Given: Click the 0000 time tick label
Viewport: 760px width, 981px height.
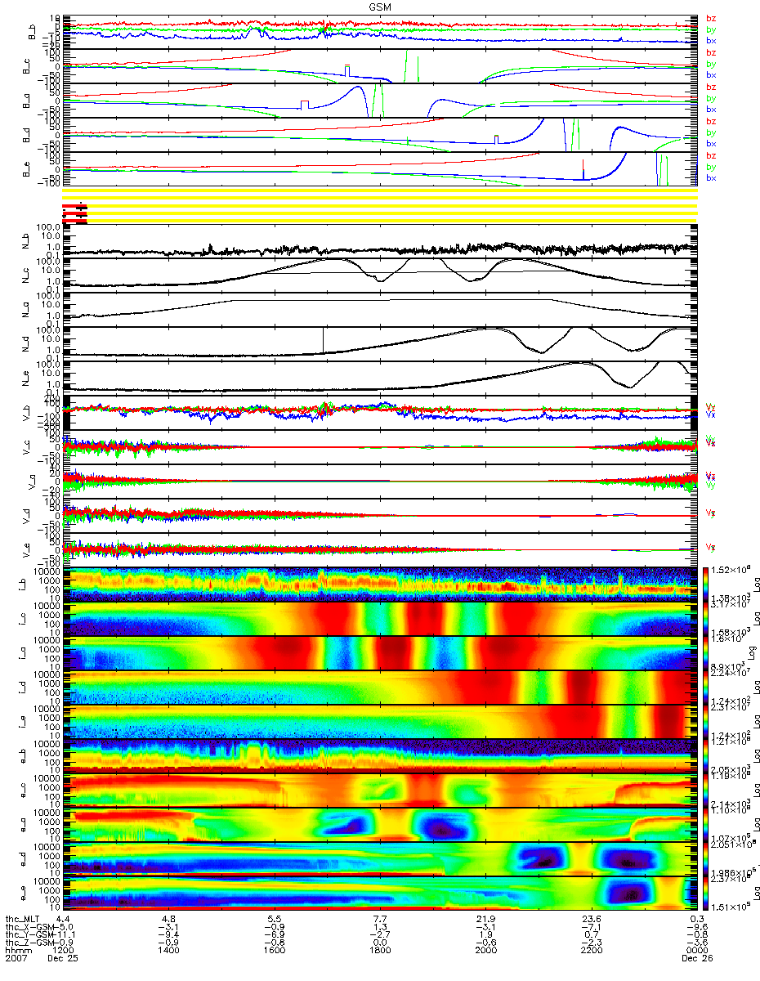Looking at the screenshot, I should click(x=696, y=951).
